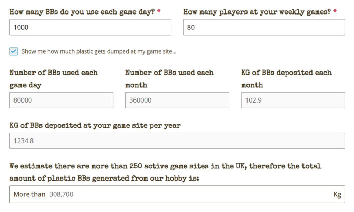Screen dimensions: 354x212
Task: Click the red asterisk after BBs question
Action: [159, 12]
